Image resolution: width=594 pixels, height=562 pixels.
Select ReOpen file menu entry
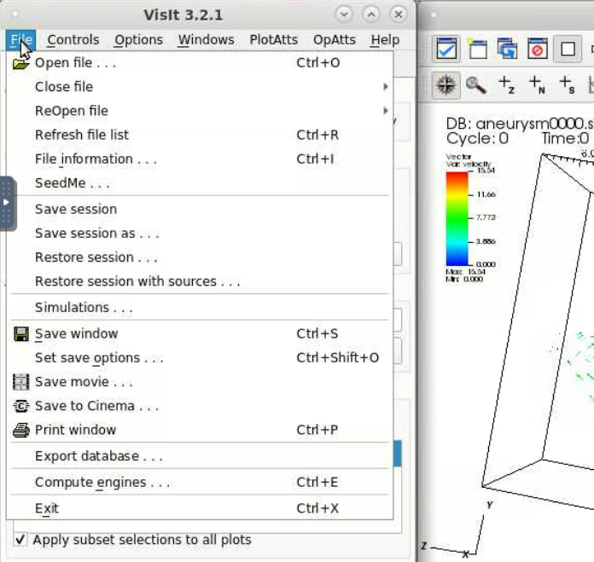(x=200, y=111)
